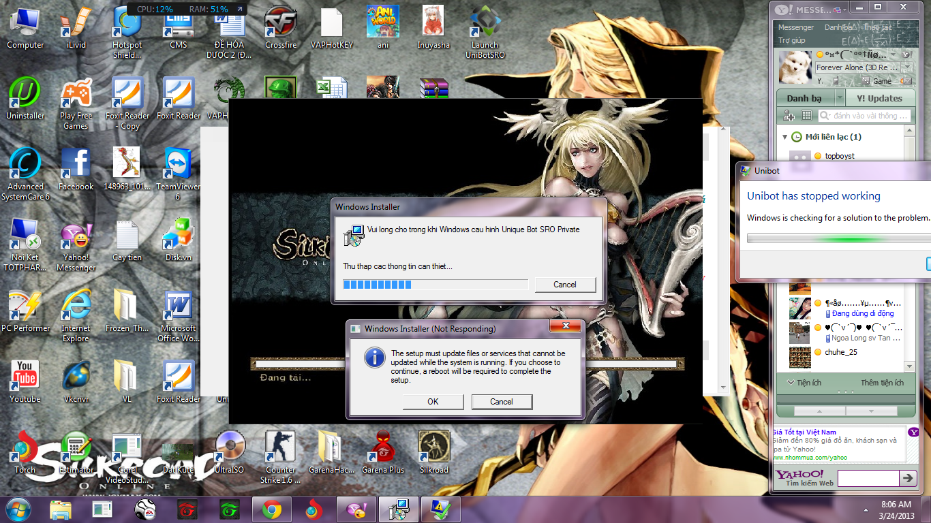Click the Yahoo web search input box
931x523 pixels.
click(x=868, y=478)
